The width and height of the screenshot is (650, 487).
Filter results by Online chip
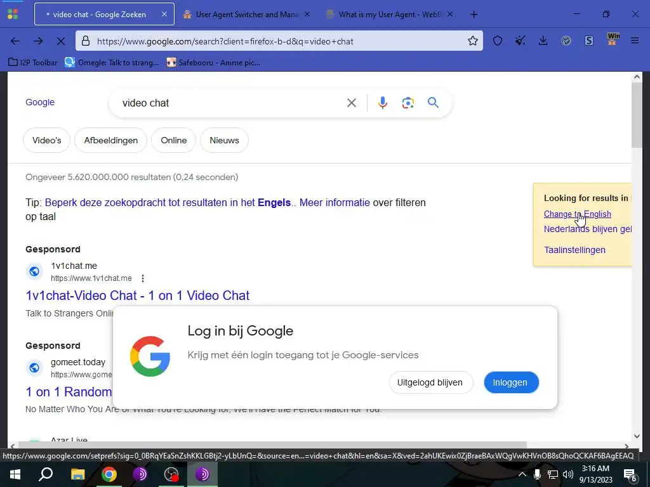click(x=174, y=140)
